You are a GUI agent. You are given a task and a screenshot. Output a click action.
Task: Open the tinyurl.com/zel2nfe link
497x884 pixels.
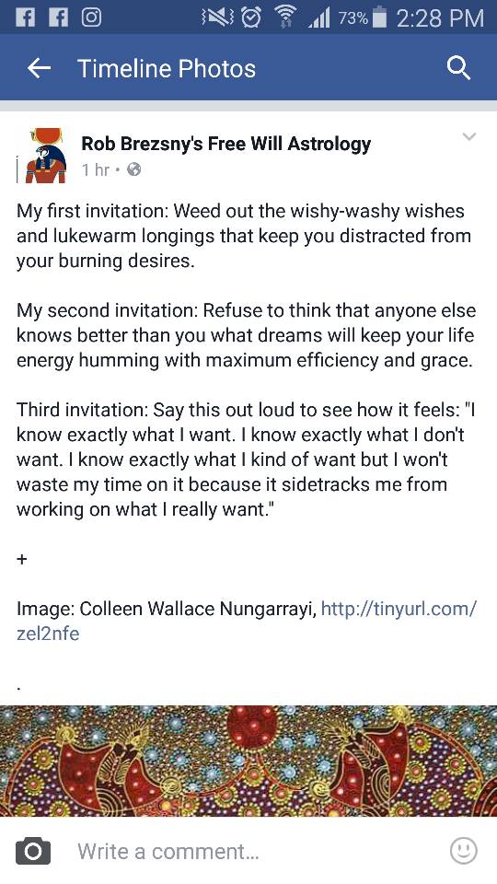[247, 621]
